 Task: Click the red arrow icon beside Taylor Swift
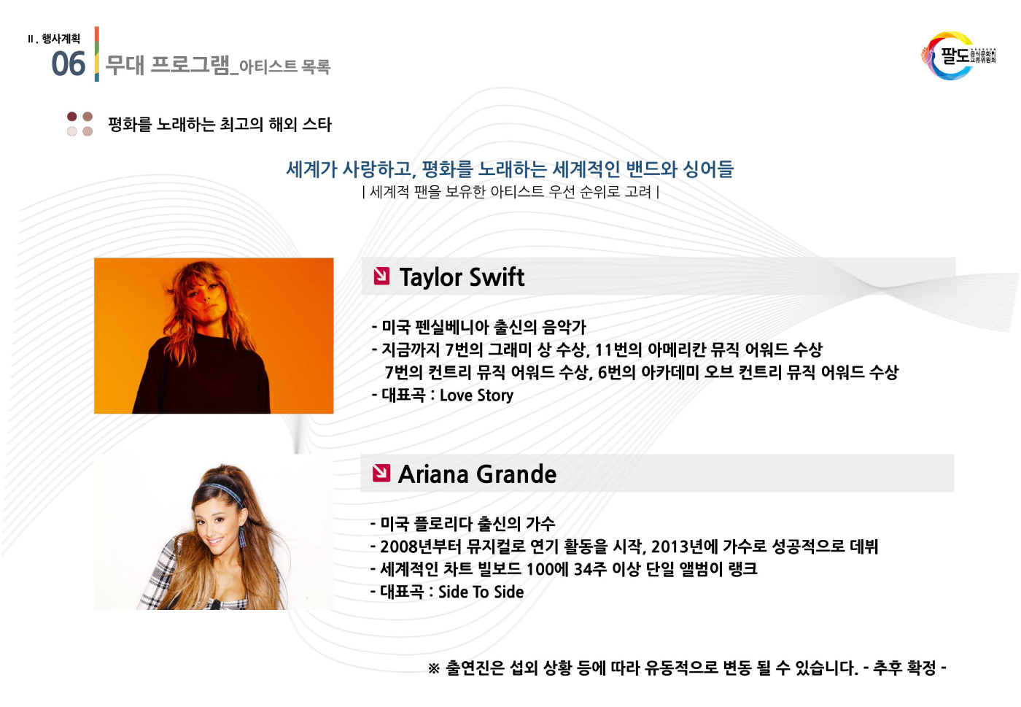click(x=381, y=276)
